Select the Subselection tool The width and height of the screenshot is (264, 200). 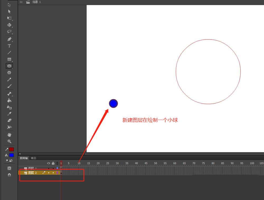[x=9, y=11]
